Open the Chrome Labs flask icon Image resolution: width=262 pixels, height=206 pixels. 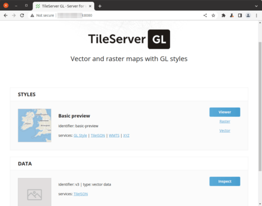pos(232,15)
